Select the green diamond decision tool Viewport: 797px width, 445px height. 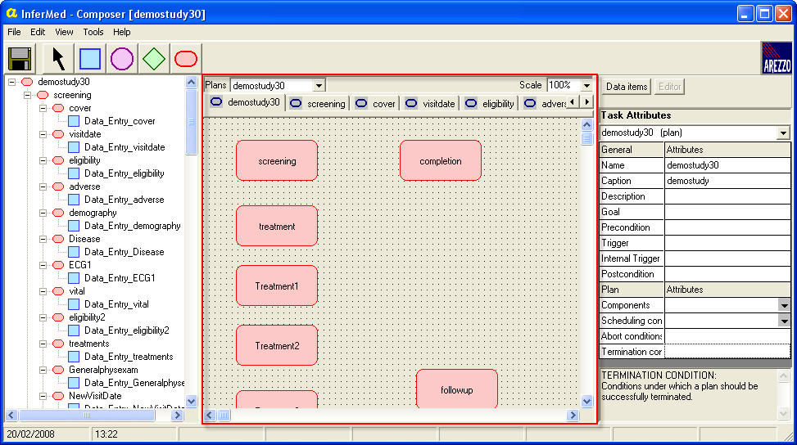click(154, 59)
